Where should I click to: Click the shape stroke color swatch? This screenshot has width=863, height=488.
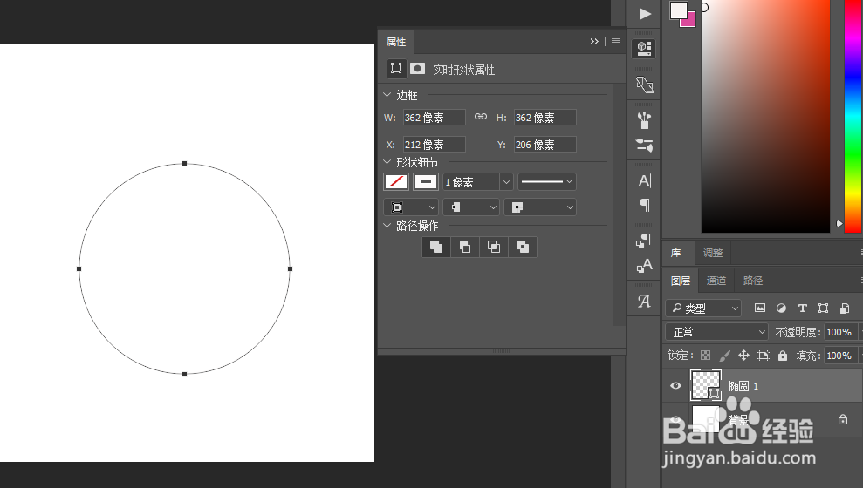426,181
